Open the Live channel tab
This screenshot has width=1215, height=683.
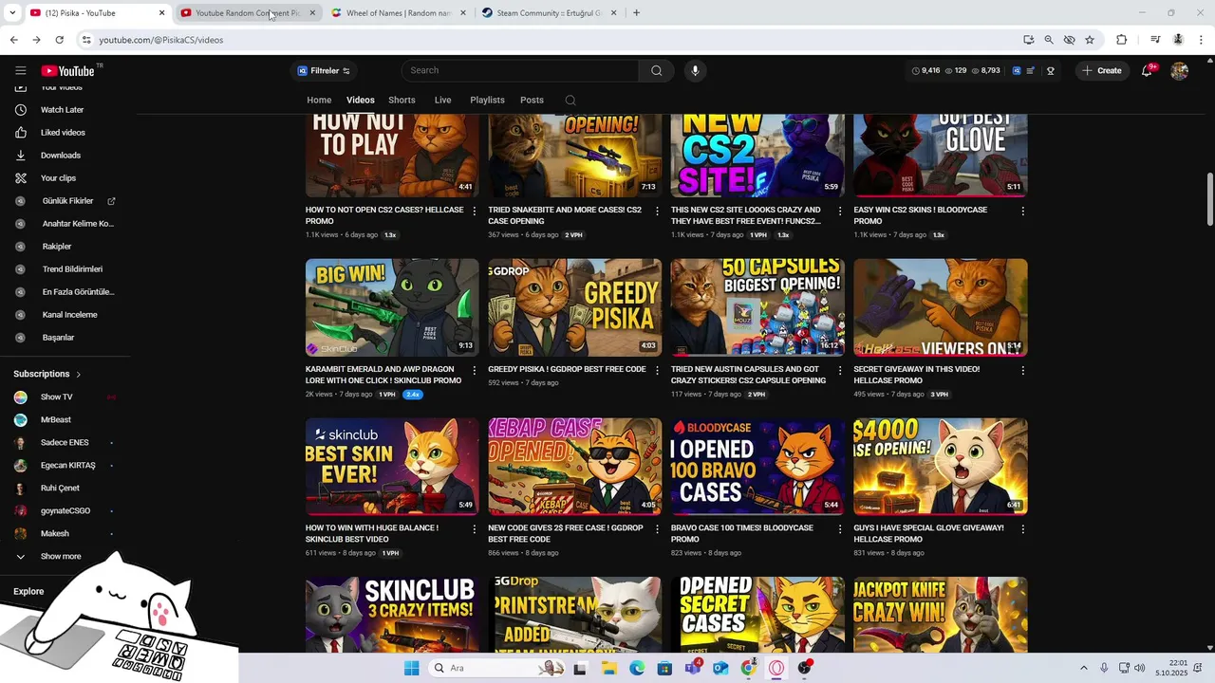[442, 100]
